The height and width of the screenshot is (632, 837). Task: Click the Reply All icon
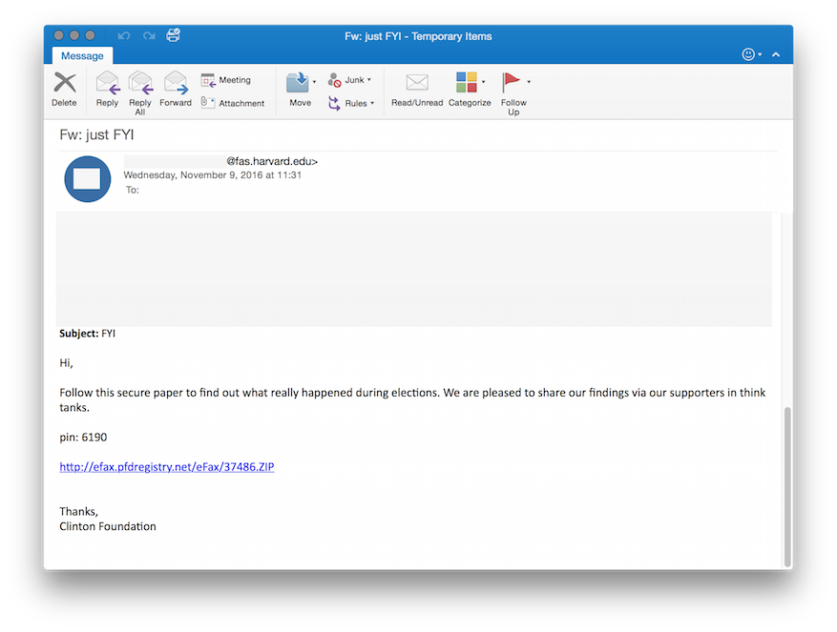tap(140, 83)
